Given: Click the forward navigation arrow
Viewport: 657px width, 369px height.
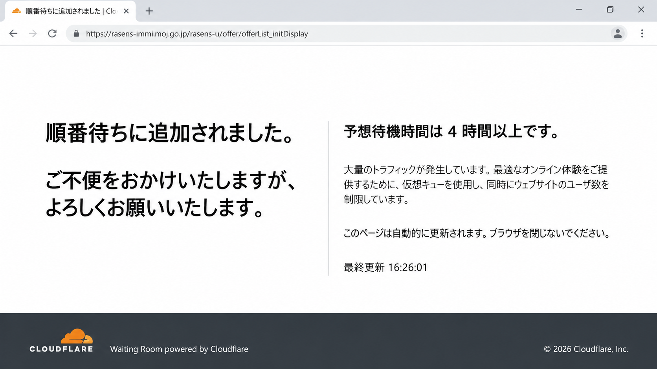Looking at the screenshot, I should 33,34.
